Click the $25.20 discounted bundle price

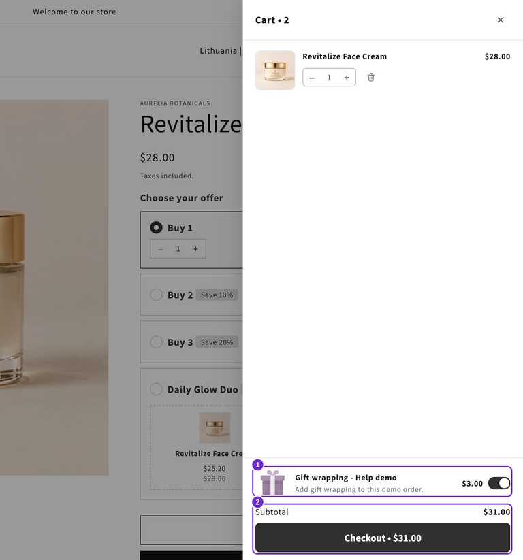215,468
